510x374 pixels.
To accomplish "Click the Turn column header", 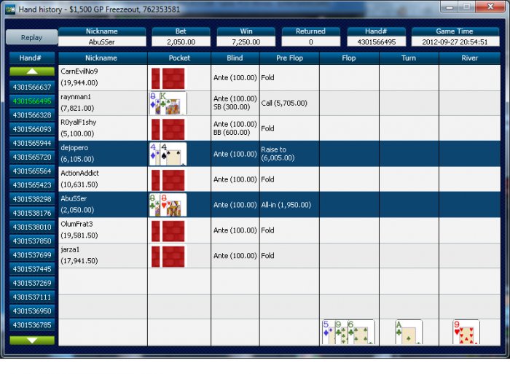I will (409, 58).
